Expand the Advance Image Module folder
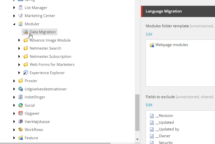Screen dimensions: 215x144 (19, 40)
